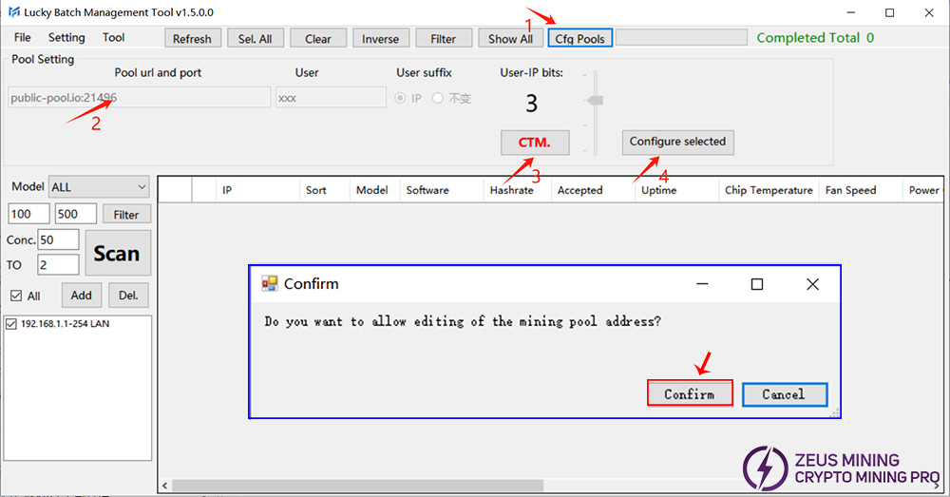Click the Inverse selection button
The image size is (950, 497).
coord(380,39)
